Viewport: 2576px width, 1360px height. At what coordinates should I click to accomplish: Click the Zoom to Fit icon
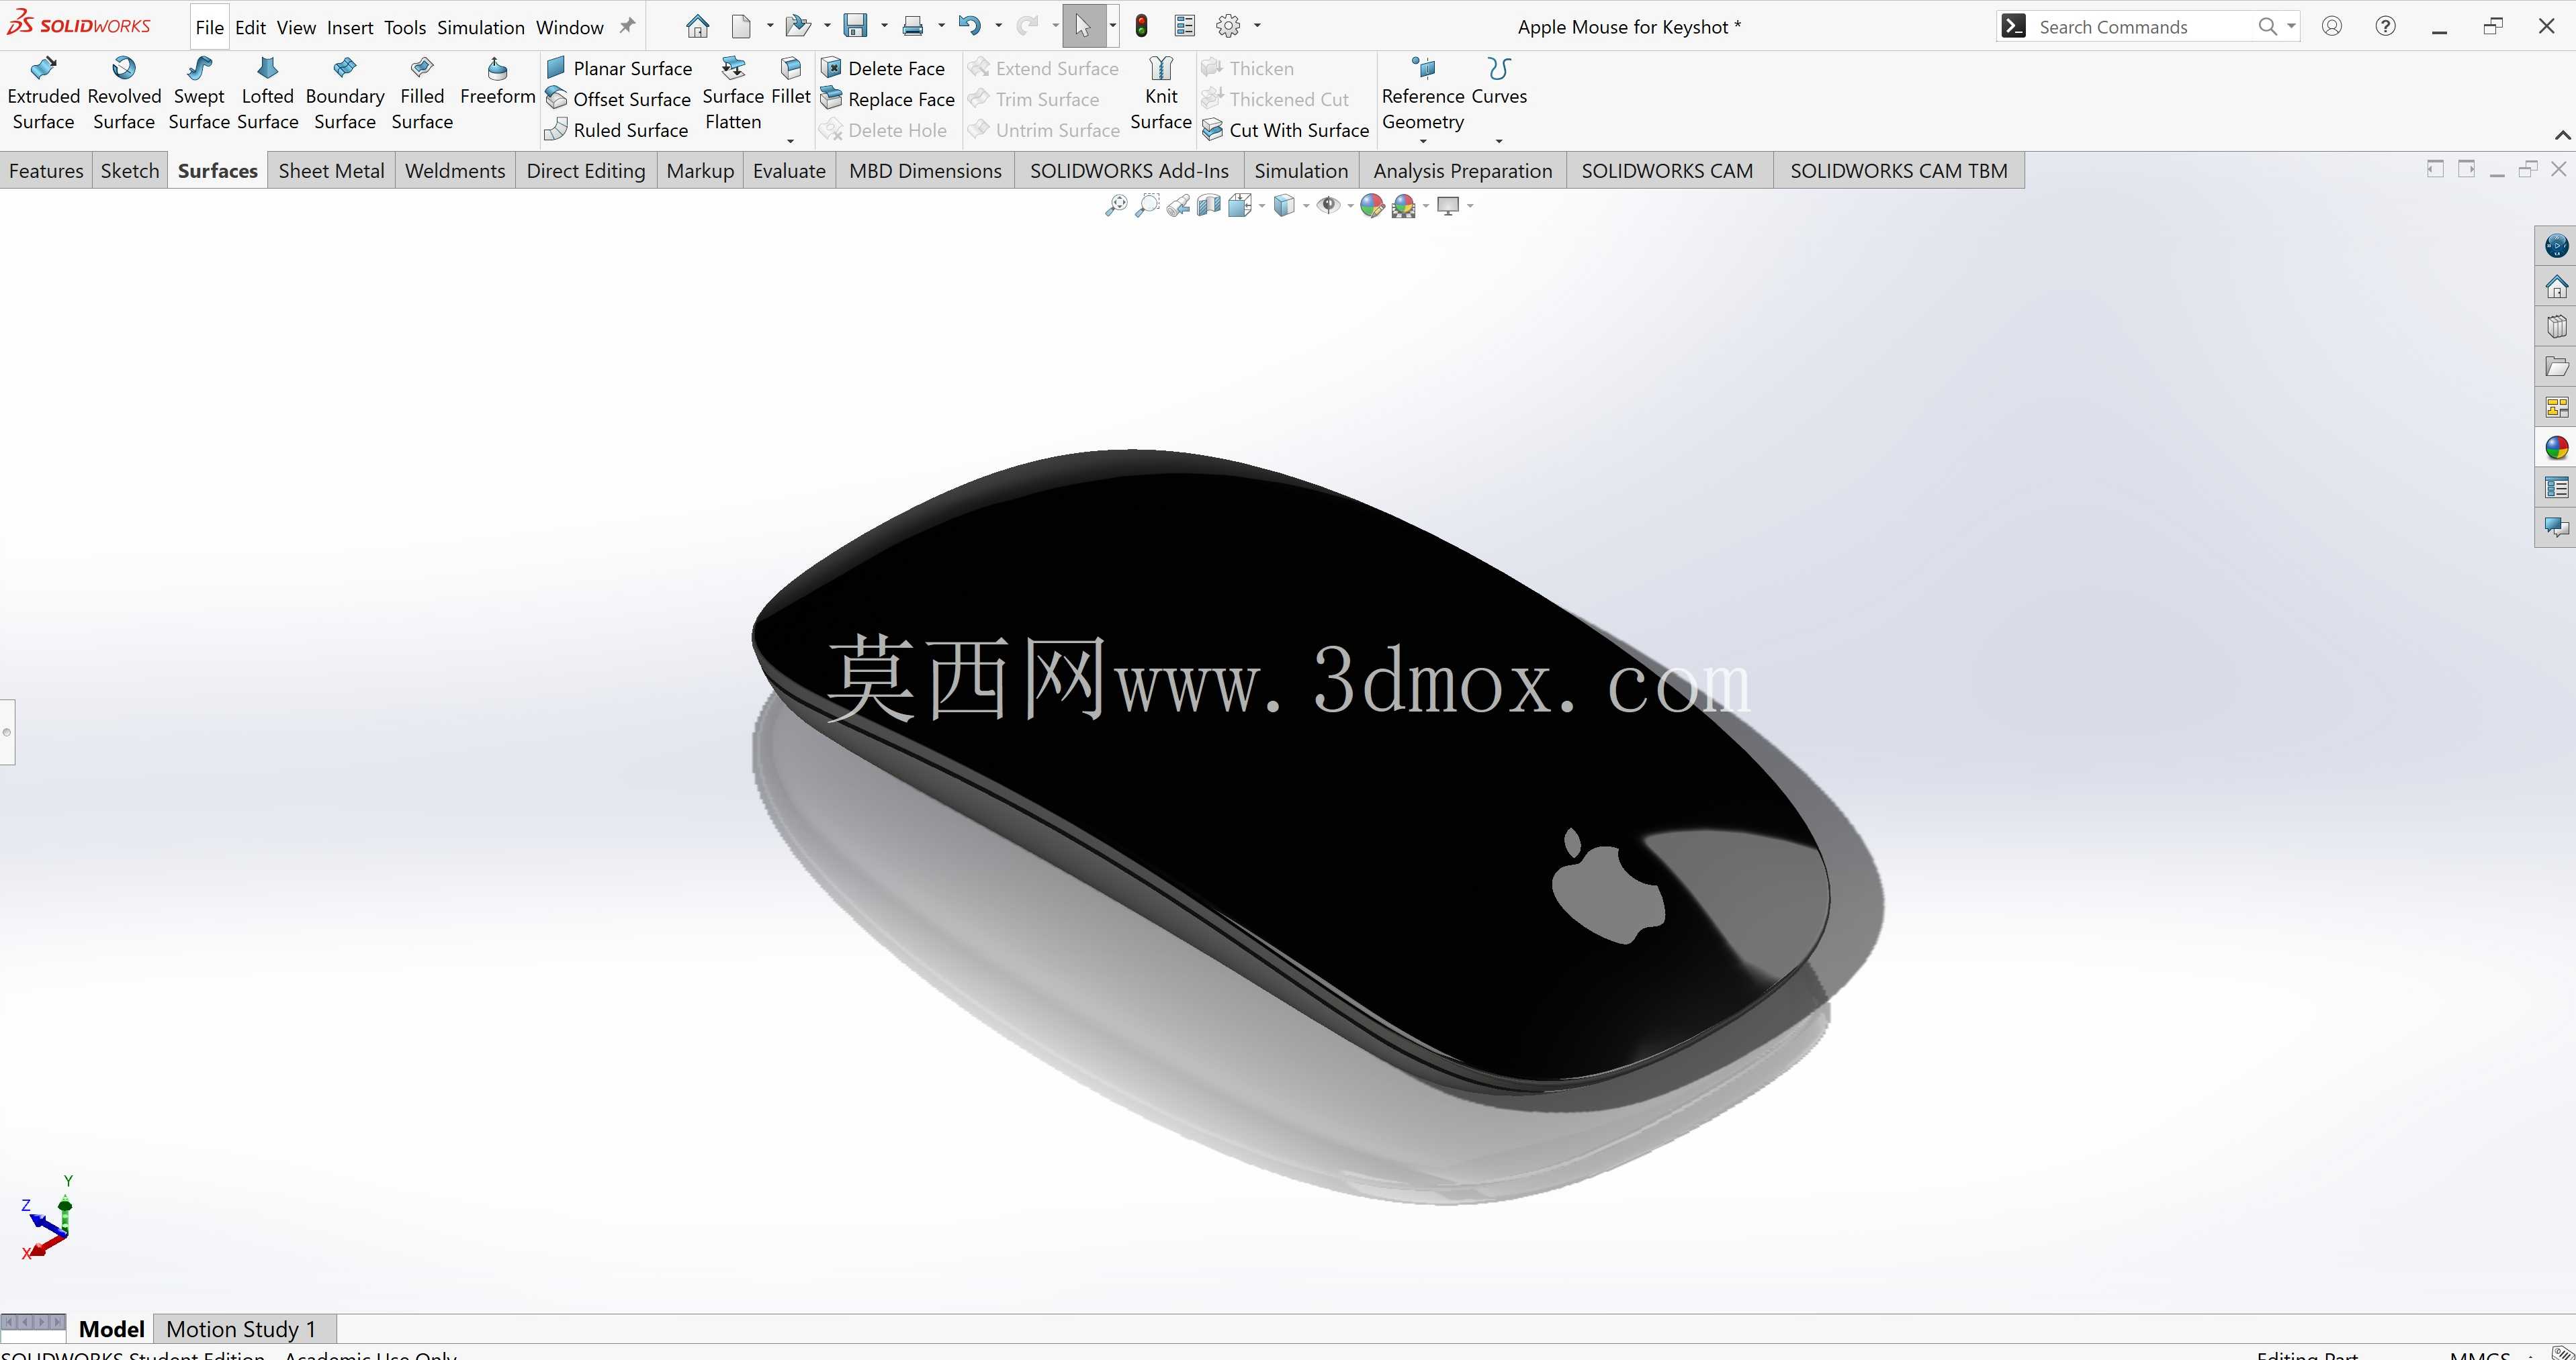click(1116, 206)
